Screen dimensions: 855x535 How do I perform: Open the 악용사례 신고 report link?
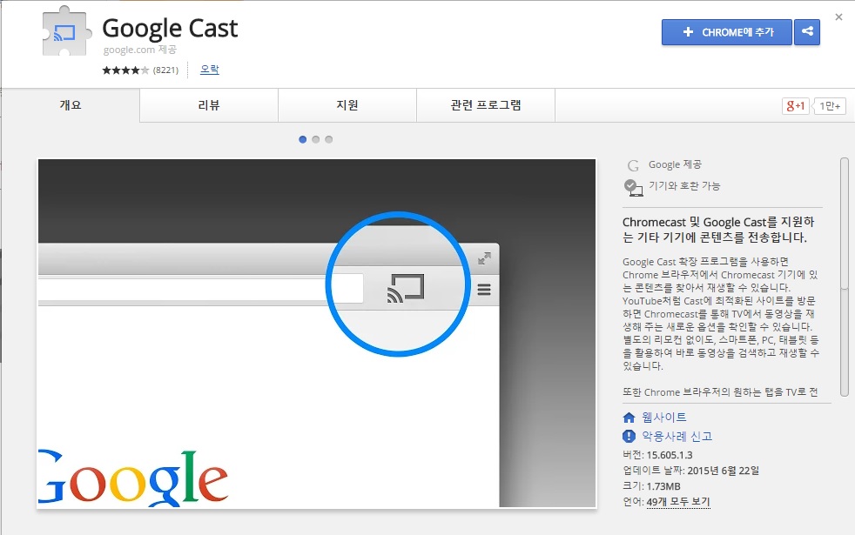coord(672,437)
